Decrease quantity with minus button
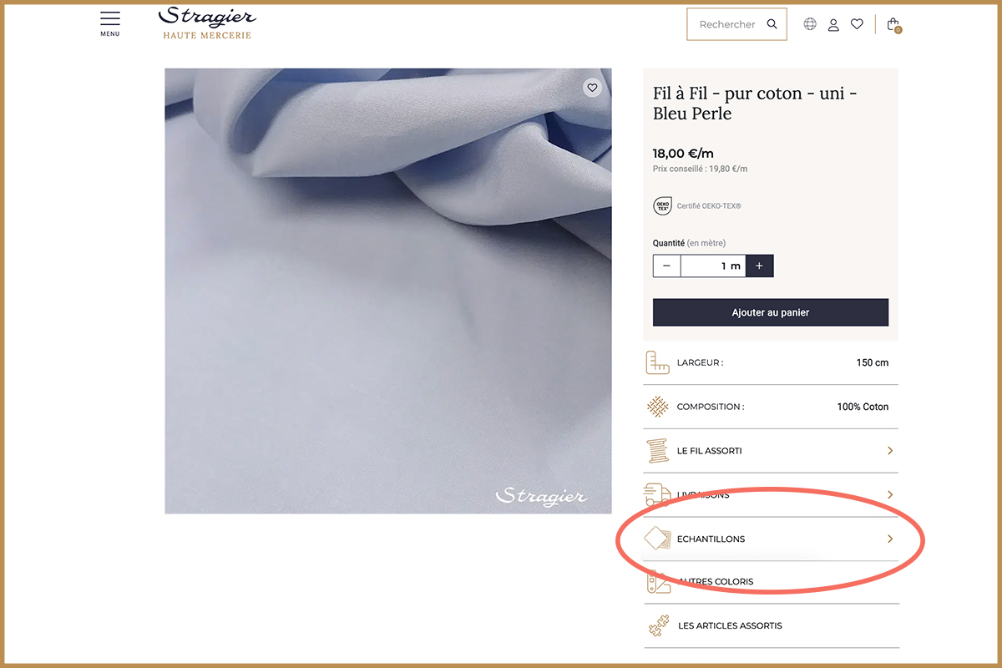The height and width of the screenshot is (668, 1002). (x=666, y=266)
